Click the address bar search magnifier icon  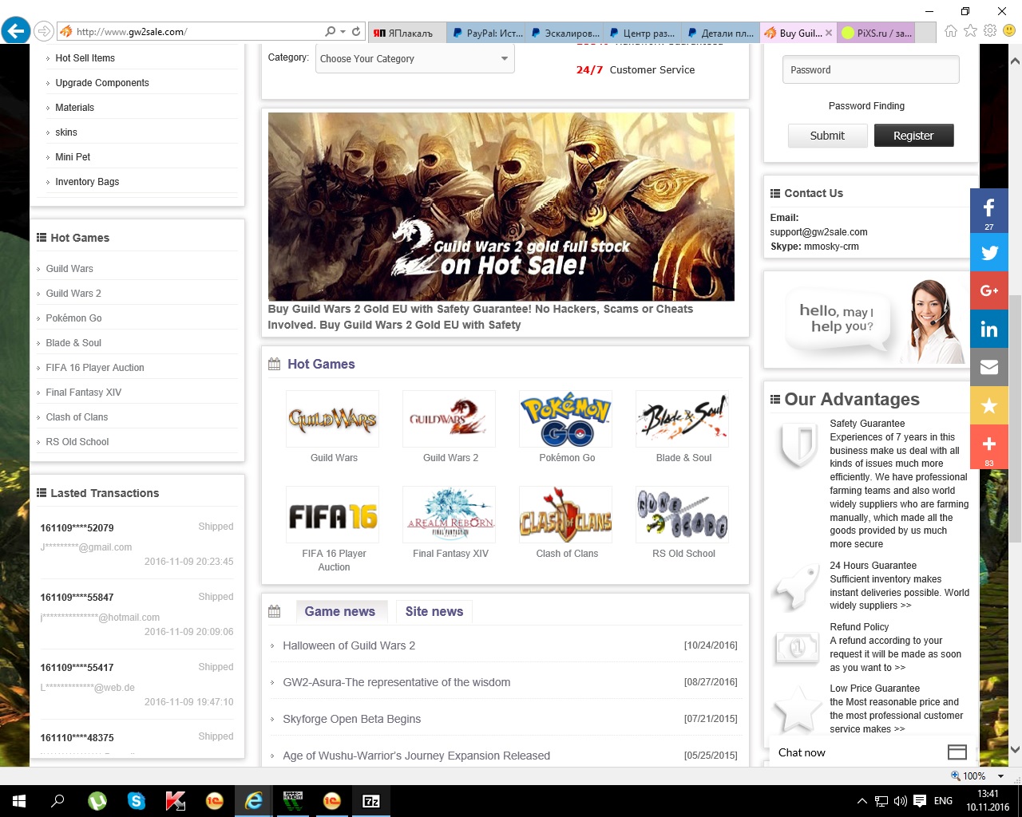click(330, 32)
